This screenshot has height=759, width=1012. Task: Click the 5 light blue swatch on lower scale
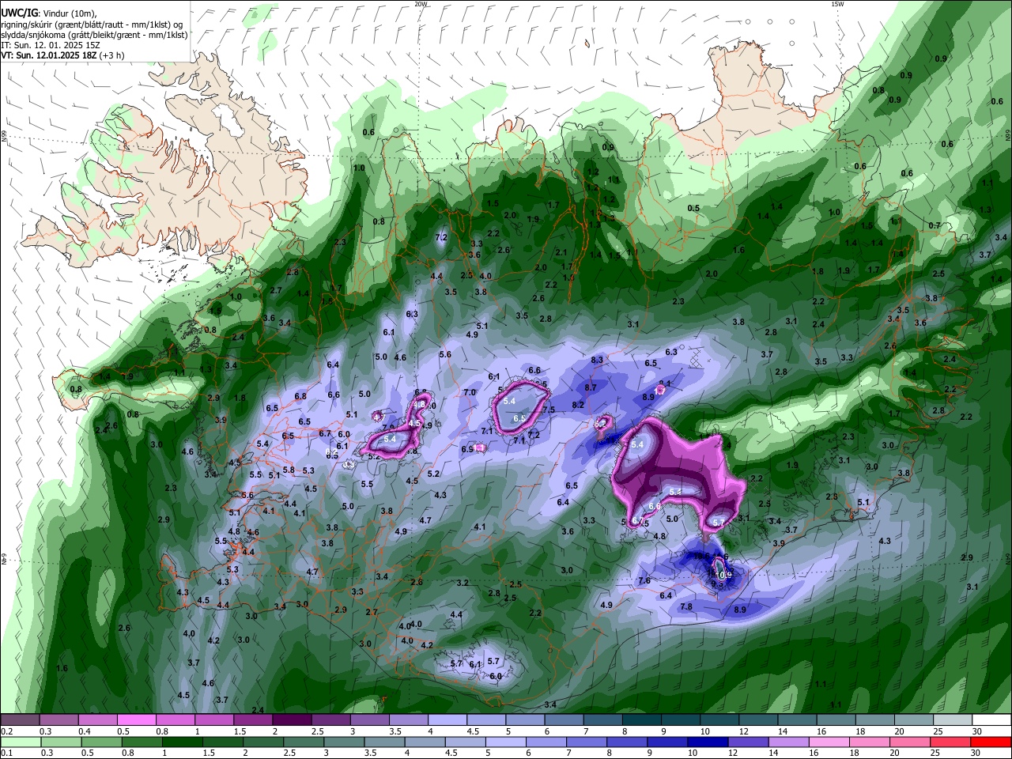[505, 742]
